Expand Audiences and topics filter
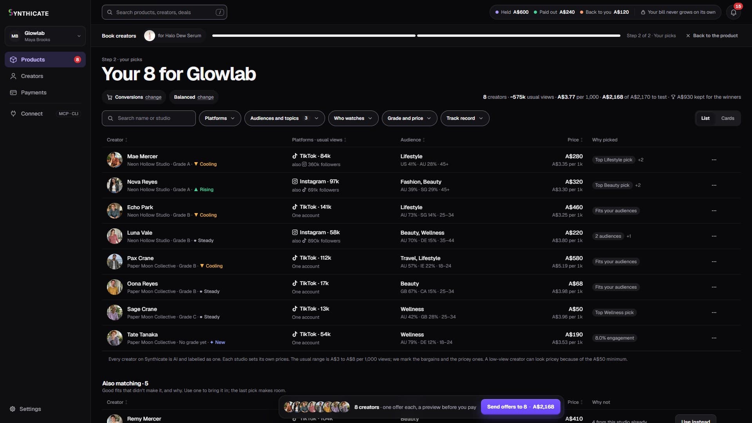 [x=284, y=118]
